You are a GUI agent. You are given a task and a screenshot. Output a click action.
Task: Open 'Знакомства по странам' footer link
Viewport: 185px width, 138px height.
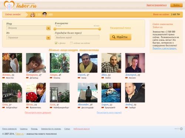(x=51, y=129)
